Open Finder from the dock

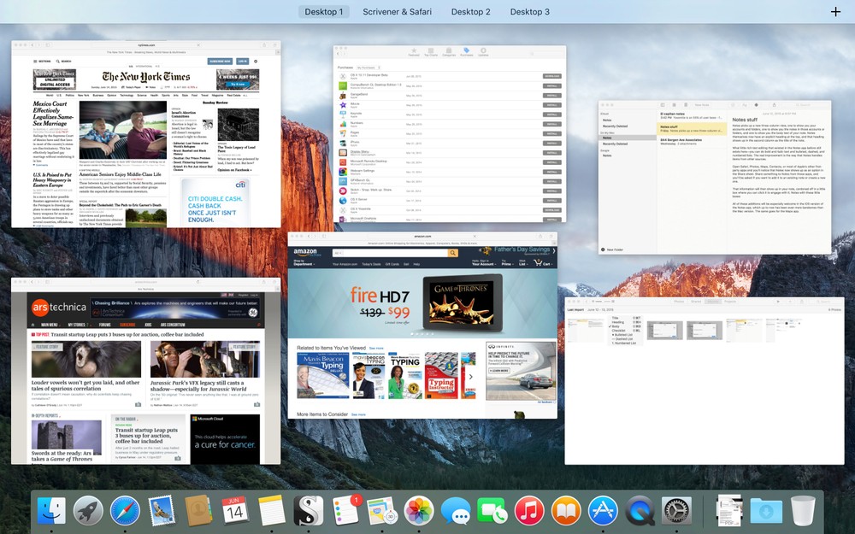click(52, 511)
